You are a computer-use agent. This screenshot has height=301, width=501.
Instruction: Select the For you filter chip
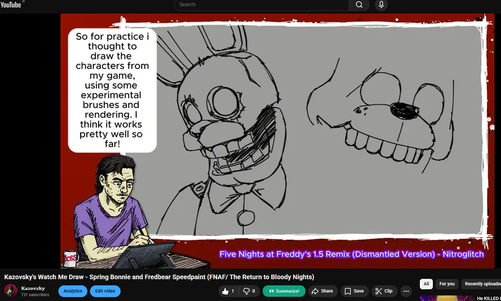point(446,284)
